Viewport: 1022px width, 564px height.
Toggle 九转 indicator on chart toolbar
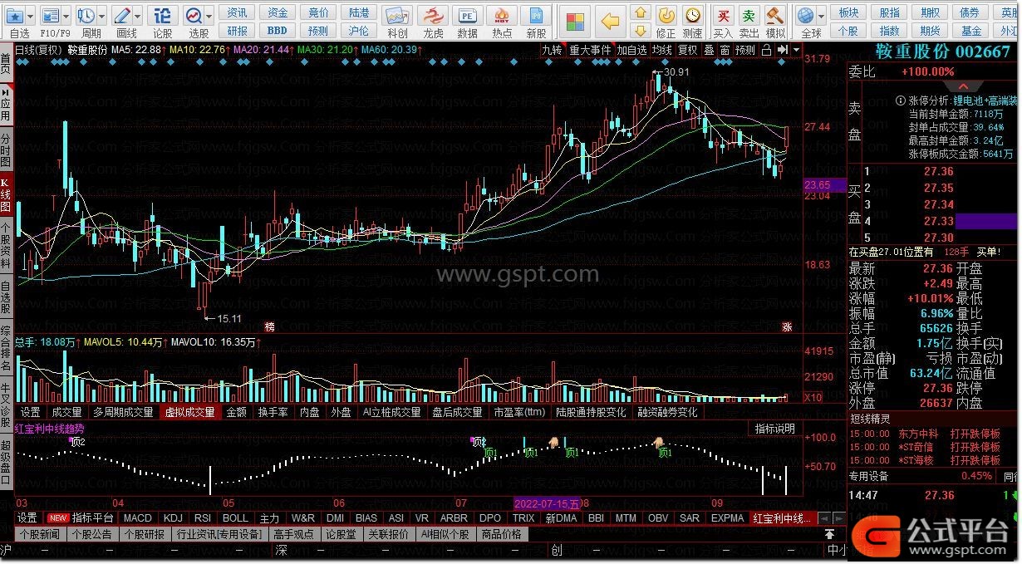pyautogui.click(x=552, y=50)
